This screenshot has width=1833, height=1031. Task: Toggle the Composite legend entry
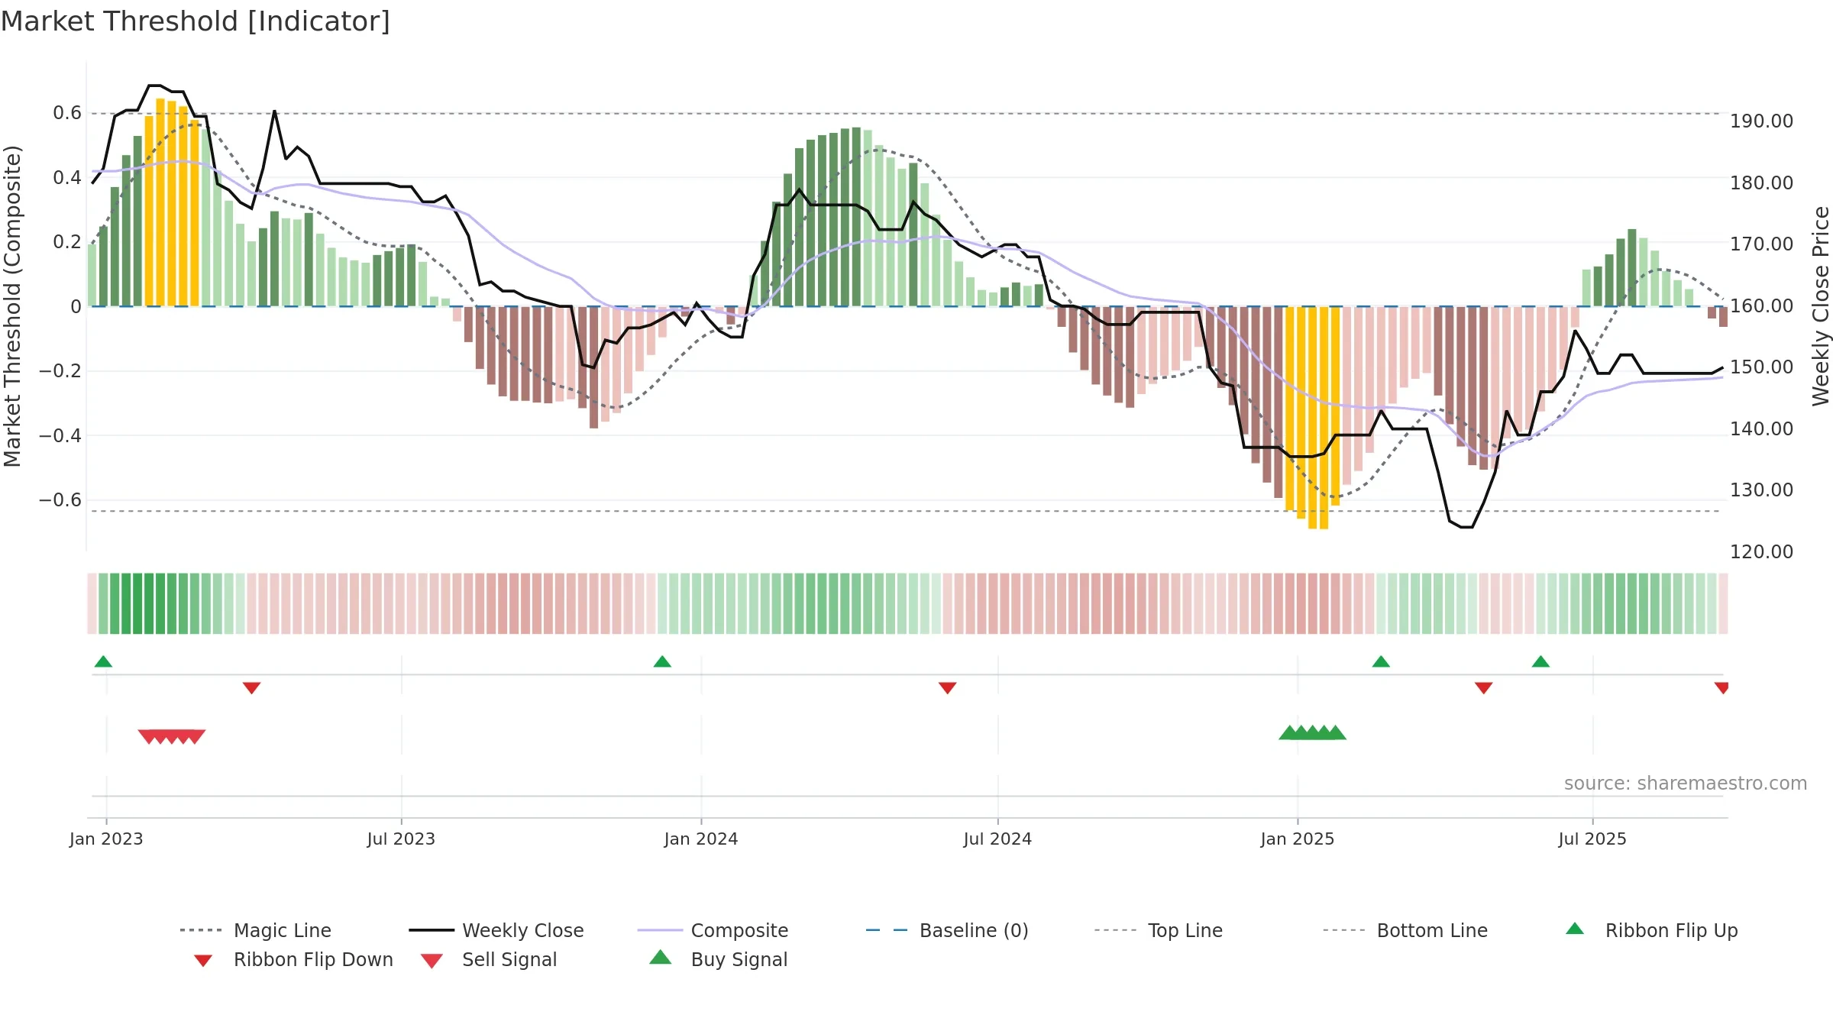tap(713, 930)
